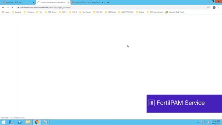This screenshot has height=125, width=222.
Task: Select the customersso1-test.fortinet tab
Action: point(53,2)
